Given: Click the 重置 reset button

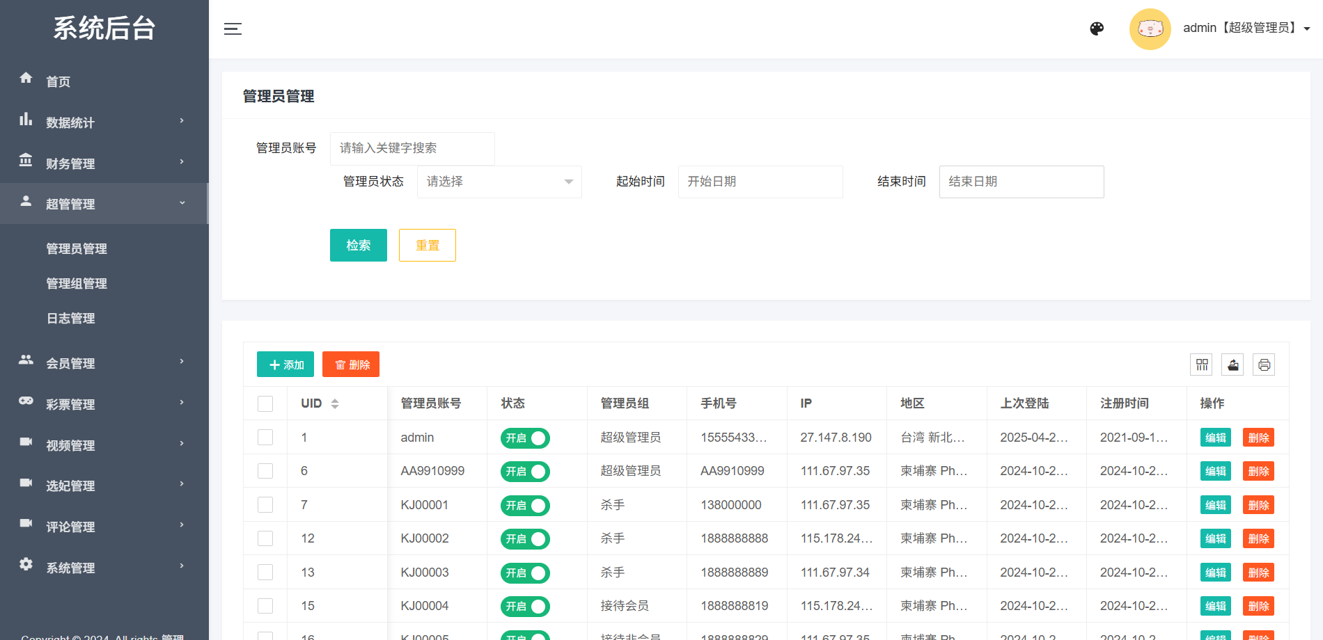Looking at the screenshot, I should tap(427, 245).
